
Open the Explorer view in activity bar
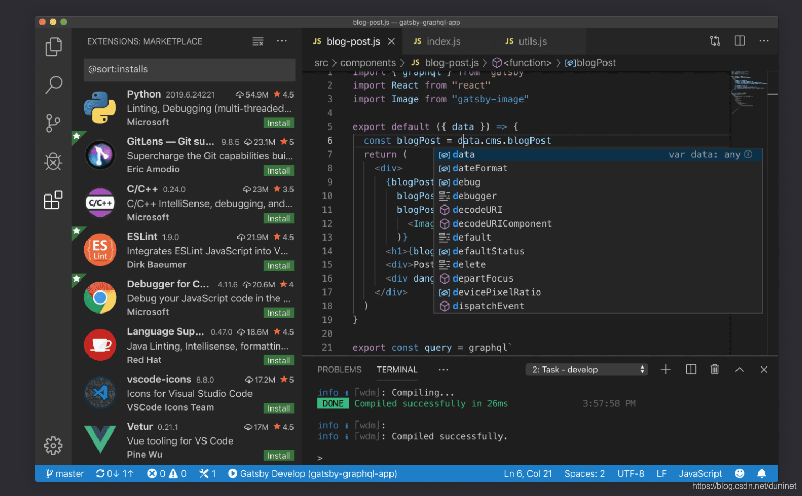[53, 47]
